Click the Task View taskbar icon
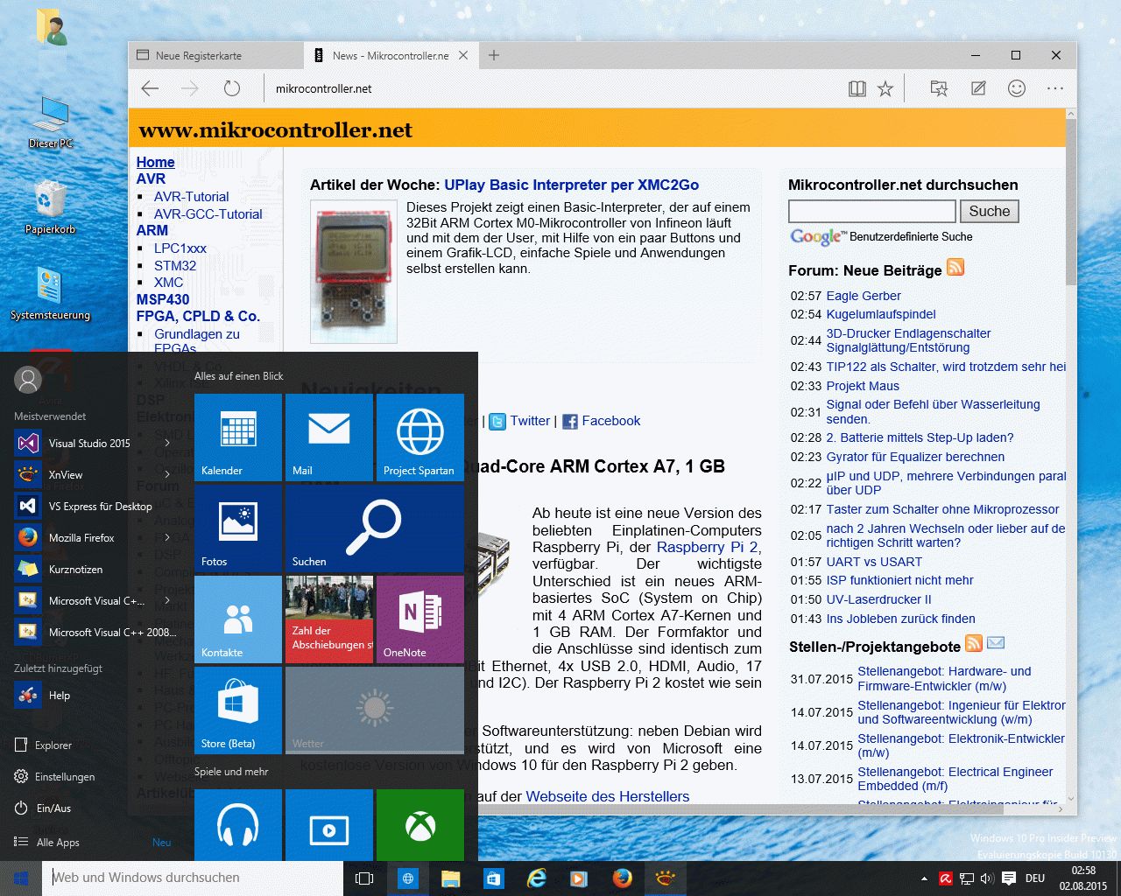The width and height of the screenshot is (1121, 896). click(x=364, y=878)
